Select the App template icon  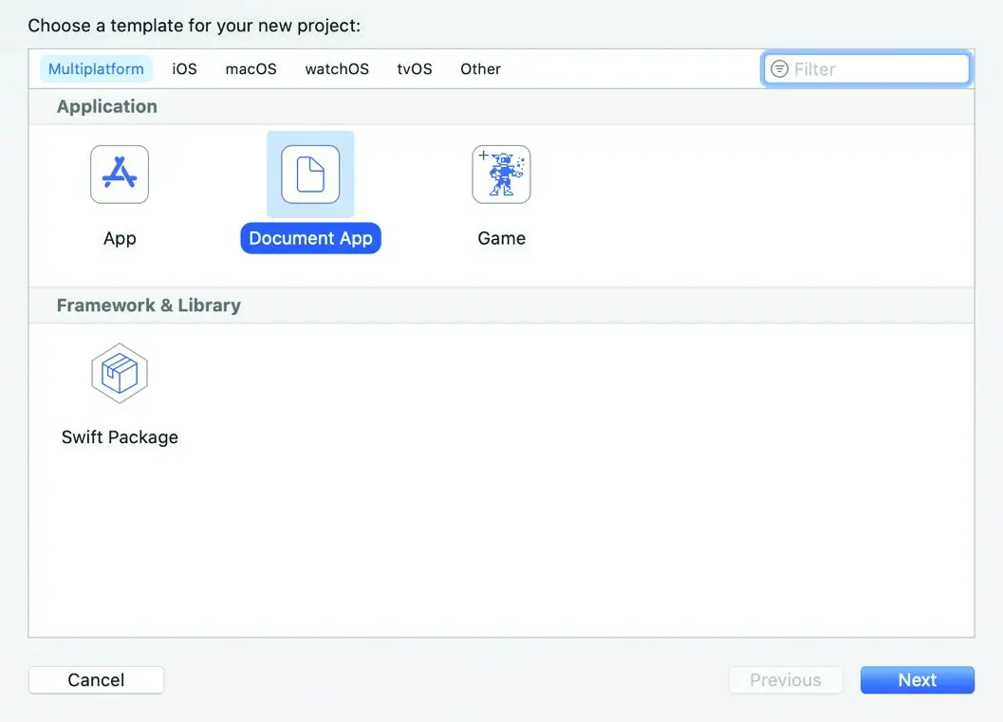[x=120, y=174]
